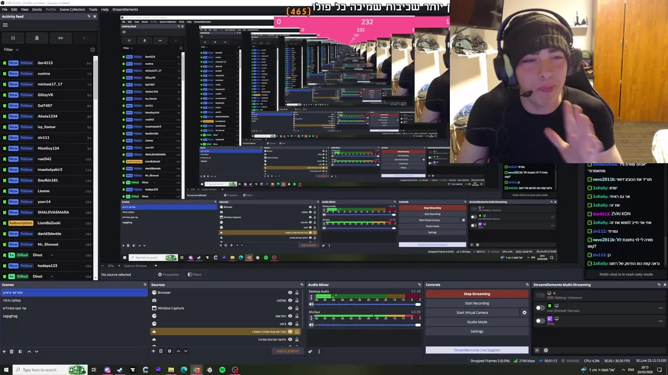Toggle Twitch ZVai stream switch
The width and height of the screenshot is (668, 375).
pos(539,321)
